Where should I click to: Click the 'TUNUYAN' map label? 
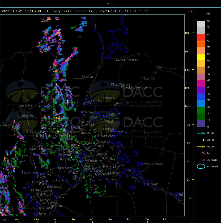coord(56,206)
